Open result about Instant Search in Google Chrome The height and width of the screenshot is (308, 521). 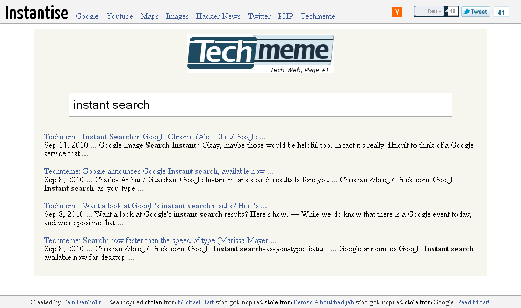pyautogui.click(x=154, y=137)
